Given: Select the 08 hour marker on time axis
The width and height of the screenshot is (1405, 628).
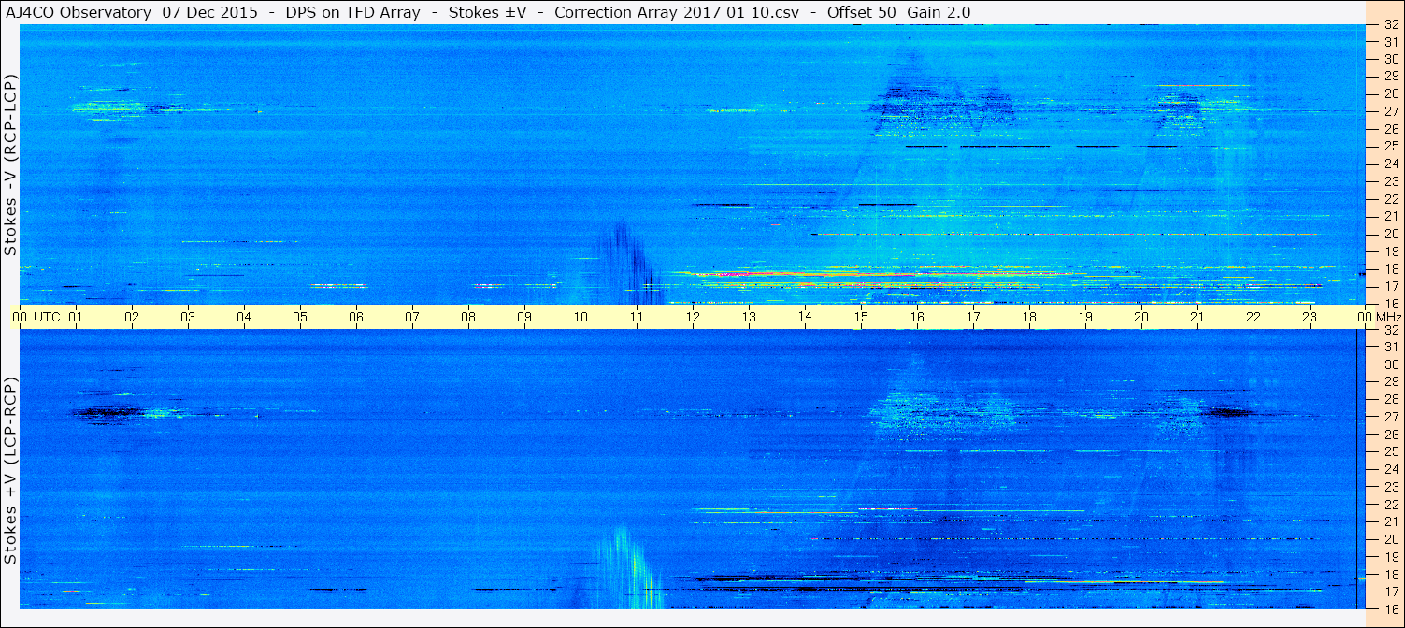Looking at the screenshot, I should click(x=468, y=317).
